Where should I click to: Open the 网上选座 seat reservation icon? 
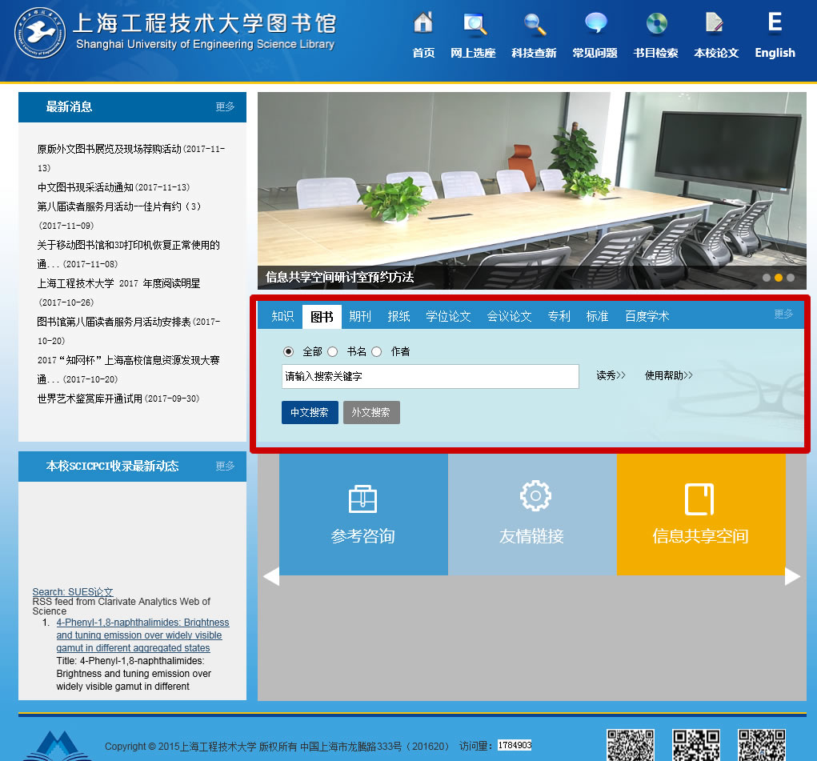(x=474, y=24)
